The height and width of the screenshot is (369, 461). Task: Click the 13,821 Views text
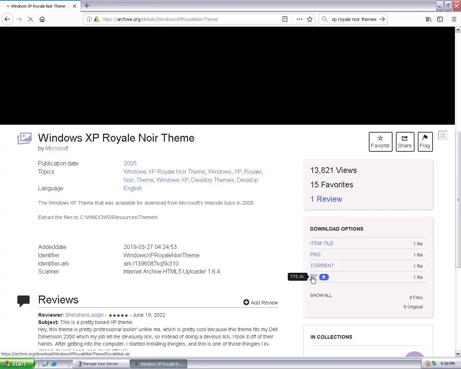pyautogui.click(x=334, y=170)
